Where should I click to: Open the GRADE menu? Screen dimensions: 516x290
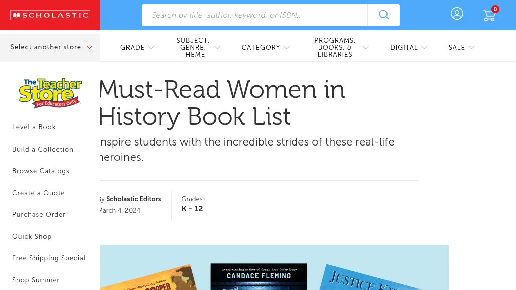click(x=133, y=47)
